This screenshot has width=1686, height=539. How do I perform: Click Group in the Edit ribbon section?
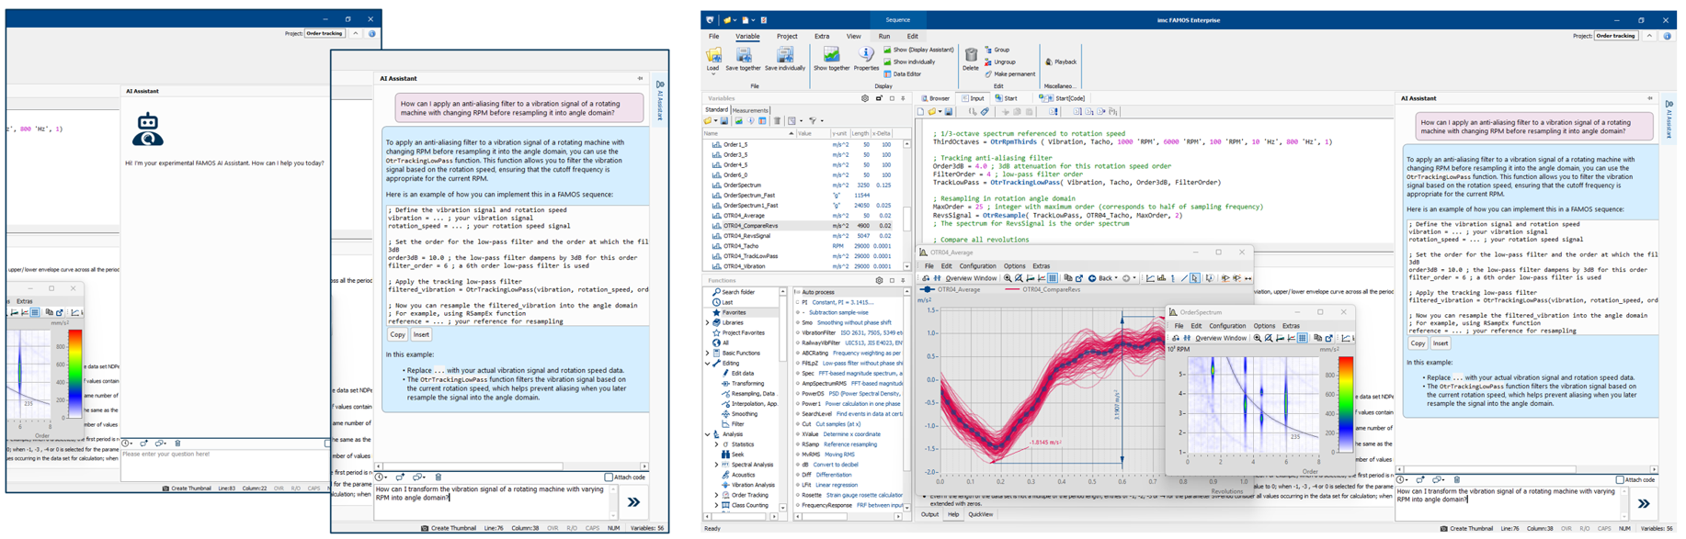tap(997, 50)
